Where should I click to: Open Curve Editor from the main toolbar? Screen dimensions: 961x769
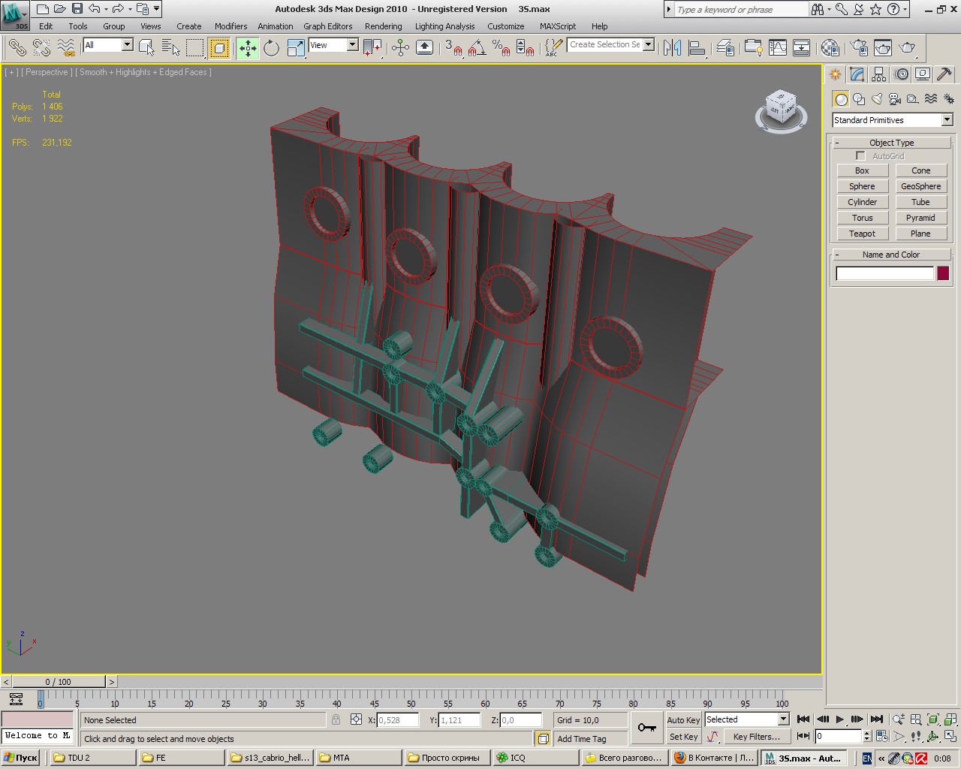click(x=778, y=48)
